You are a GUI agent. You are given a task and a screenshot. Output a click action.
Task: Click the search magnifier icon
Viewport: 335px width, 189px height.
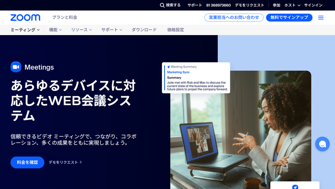162,5
